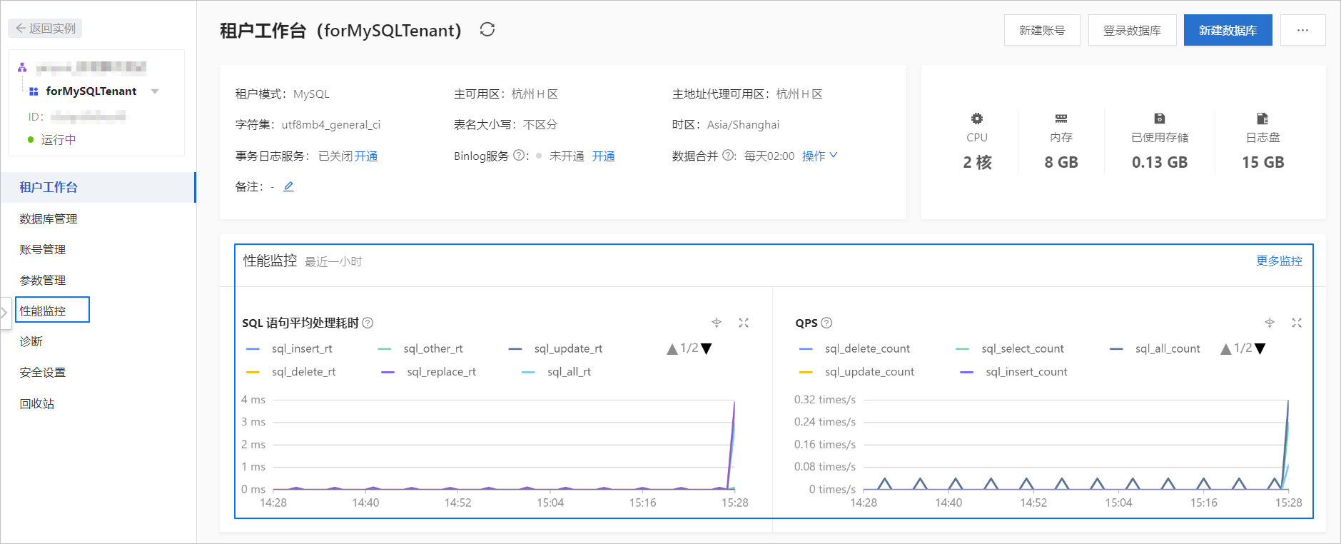Click the 0.13 GB storage value
Image resolution: width=1341 pixels, height=544 pixels.
[x=1160, y=162]
